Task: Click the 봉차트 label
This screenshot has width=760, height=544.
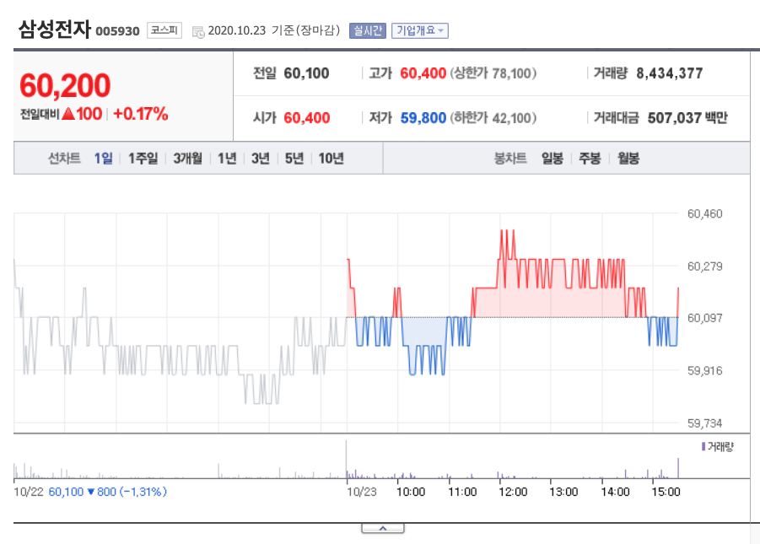Action: 509,158
